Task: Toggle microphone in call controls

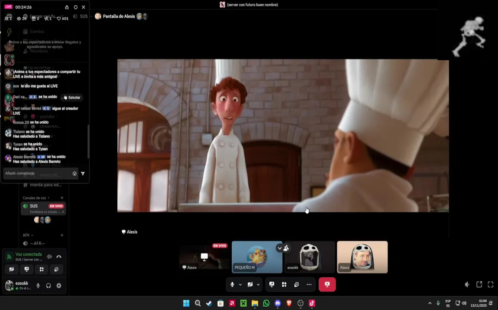Action: point(232,284)
